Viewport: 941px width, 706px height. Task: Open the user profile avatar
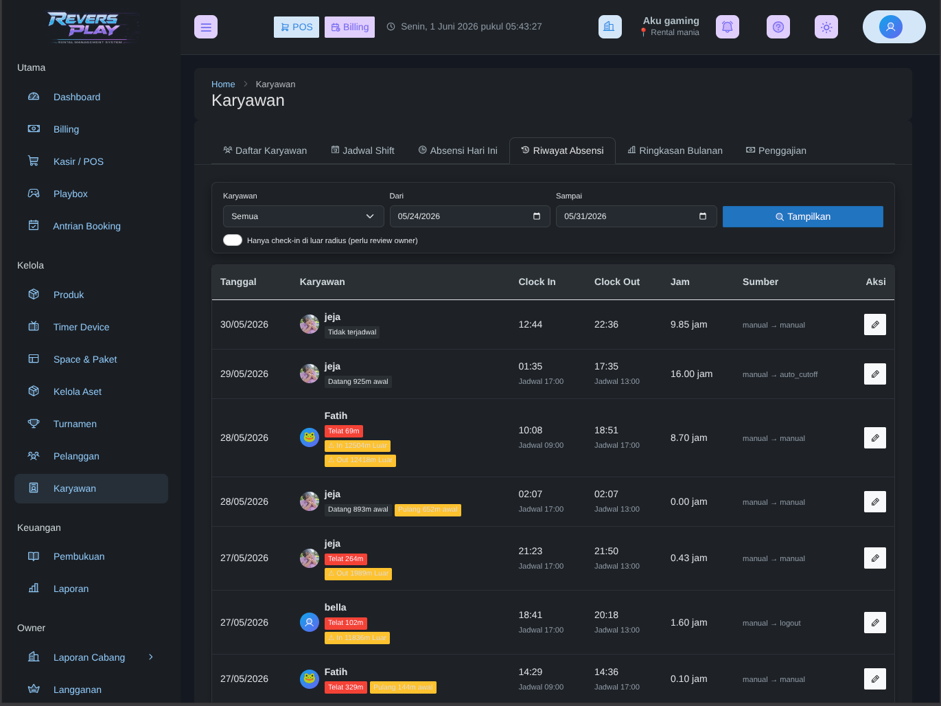(x=891, y=27)
